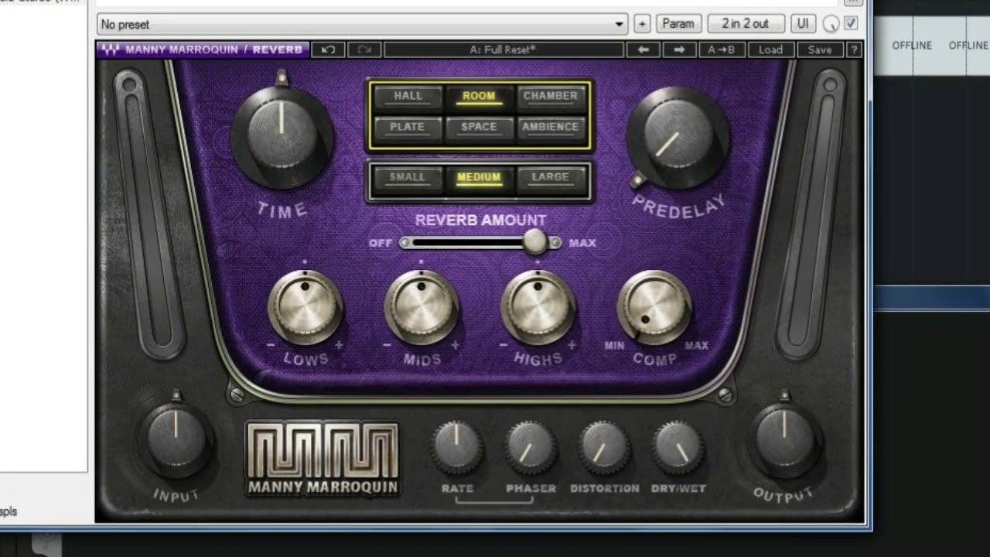The width and height of the screenshot is (990, 557).
Task: Click the PREDELAY knob
Action: [x=678, y=138]
